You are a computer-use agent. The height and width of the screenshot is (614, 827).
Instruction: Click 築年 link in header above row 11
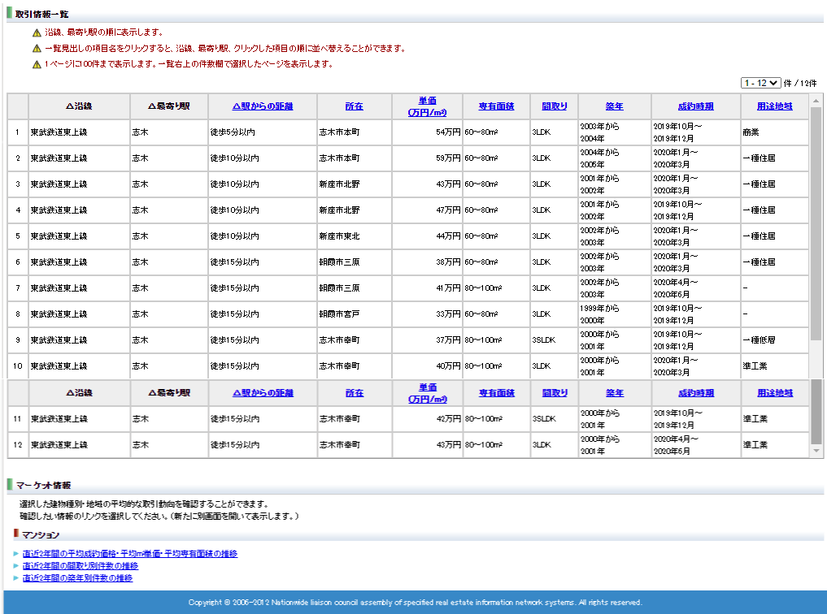pos(615,393)
